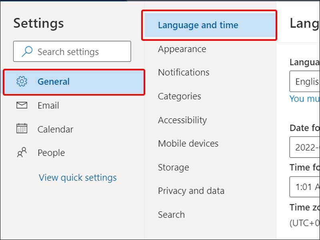Click the blue 'You mu...' link under Language
Image resolution: width=320 pixels, height=240 pixels.
[304, 99]
